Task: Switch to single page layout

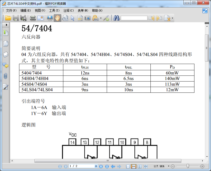Action: pyautogui.click(x=128, y=166)
